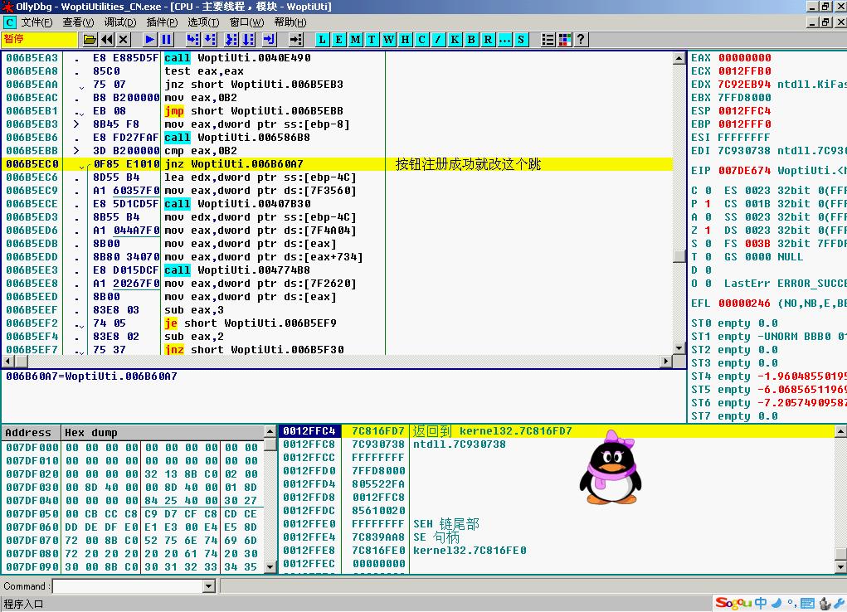This screenshot has width=847, height=612.
Task: Open CPU window C button
Action: tap(422, 40)
